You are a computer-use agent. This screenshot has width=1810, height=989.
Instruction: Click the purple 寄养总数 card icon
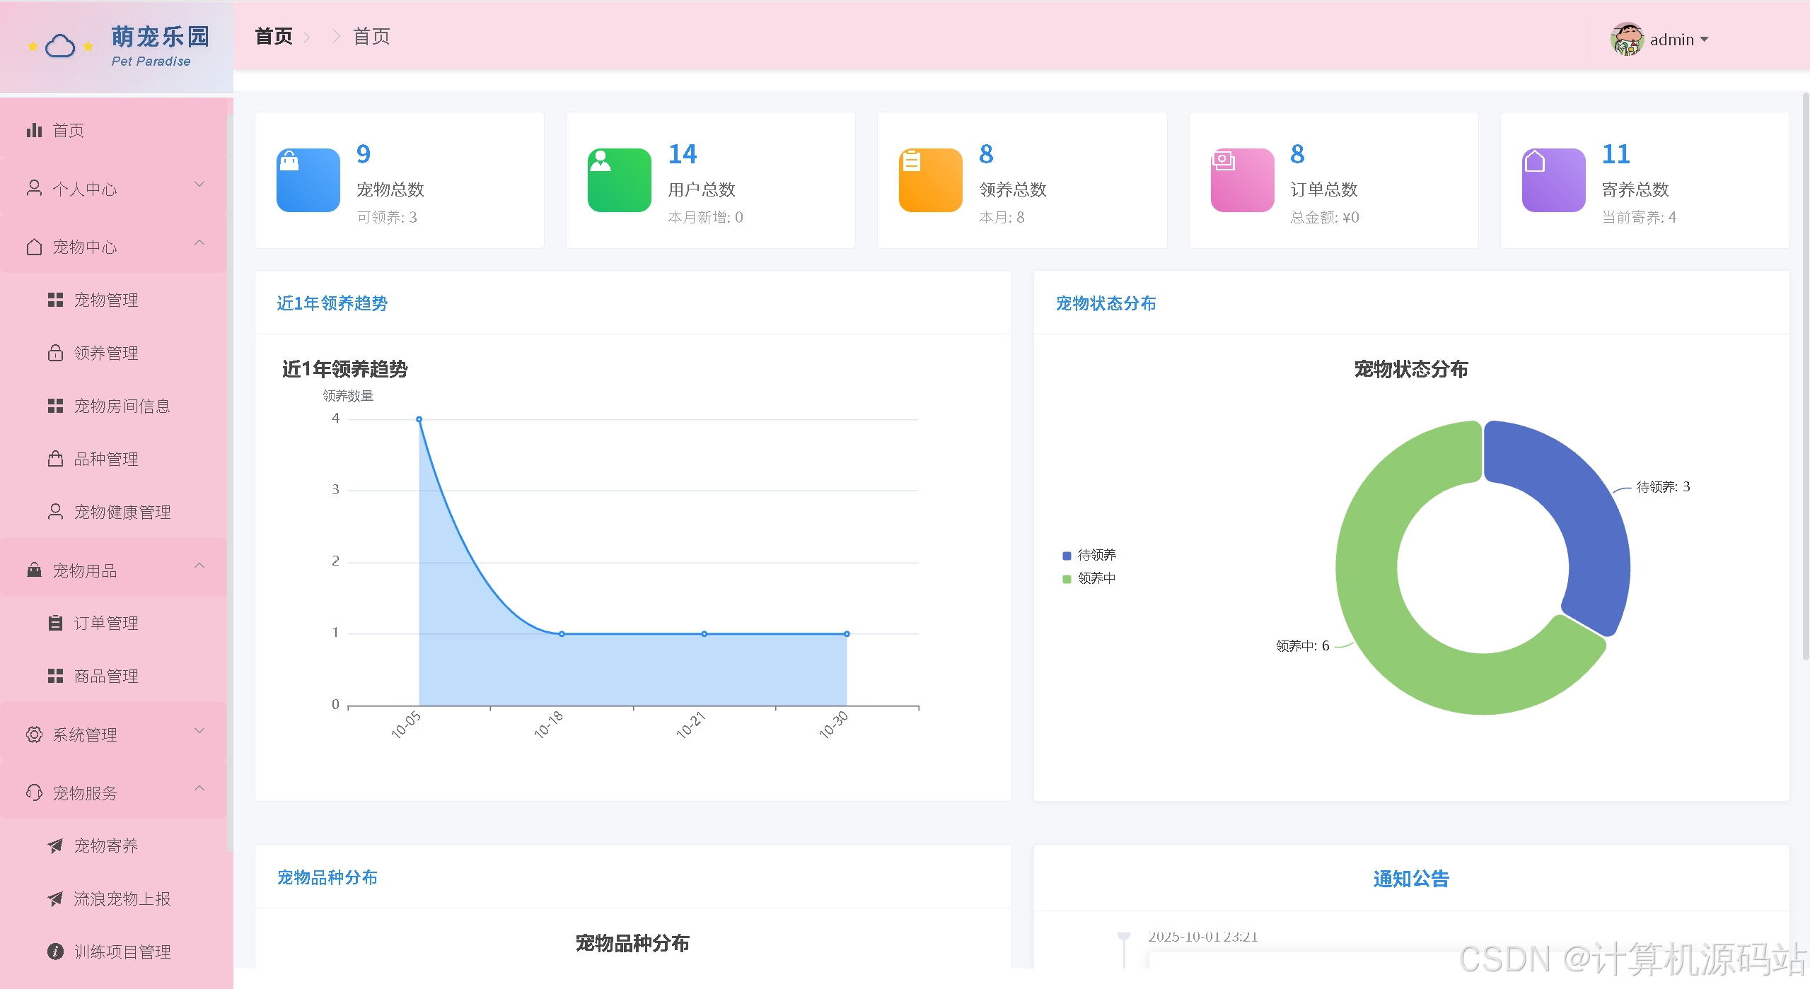(x=1554, y=180)
